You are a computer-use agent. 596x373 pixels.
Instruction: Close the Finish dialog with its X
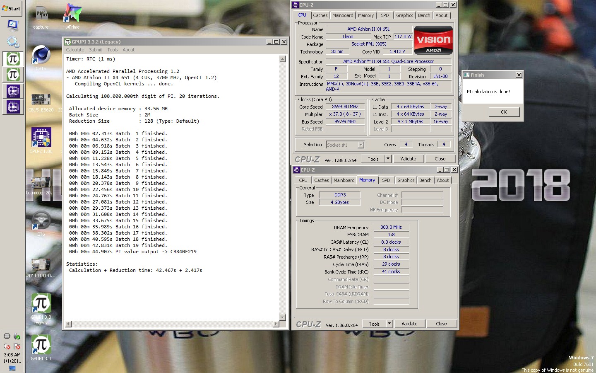519,75
